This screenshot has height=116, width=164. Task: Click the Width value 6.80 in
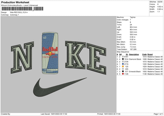(160, 9)
